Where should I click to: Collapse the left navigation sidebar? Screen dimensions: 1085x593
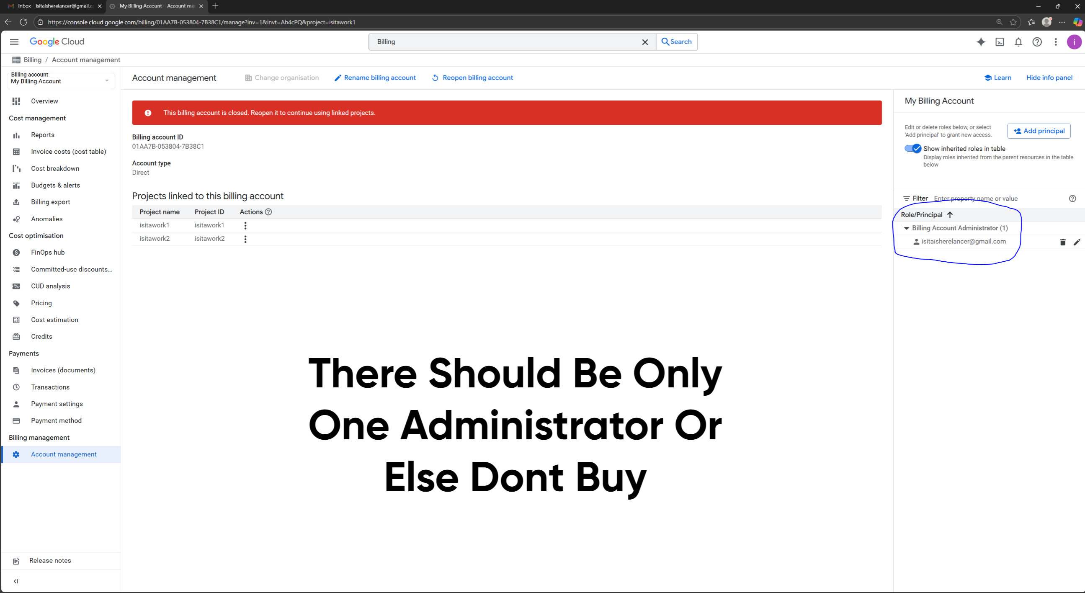pos(16,581)
